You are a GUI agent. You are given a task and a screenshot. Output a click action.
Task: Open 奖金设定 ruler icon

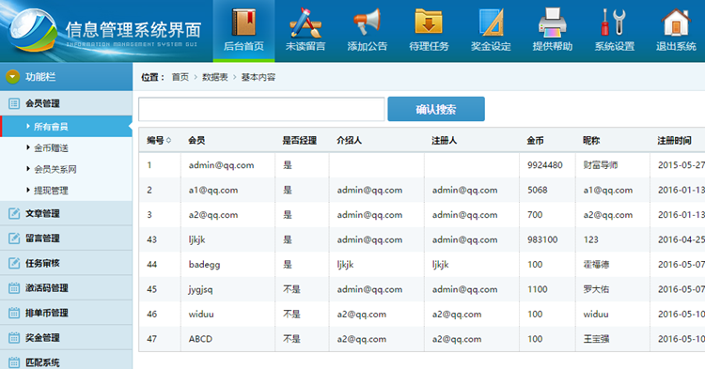point(491,23)
